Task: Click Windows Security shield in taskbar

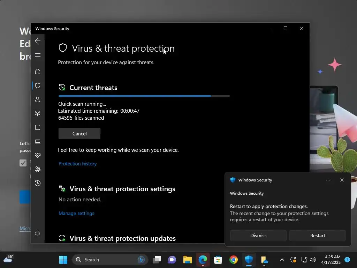Action: (x=249, y=260)
